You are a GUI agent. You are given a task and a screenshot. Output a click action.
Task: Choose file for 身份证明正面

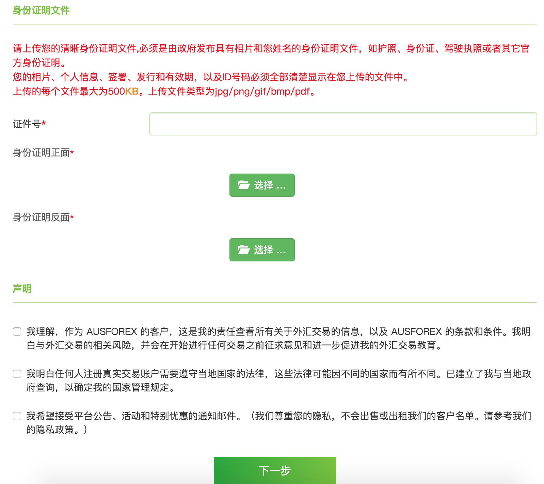(262, 185)
